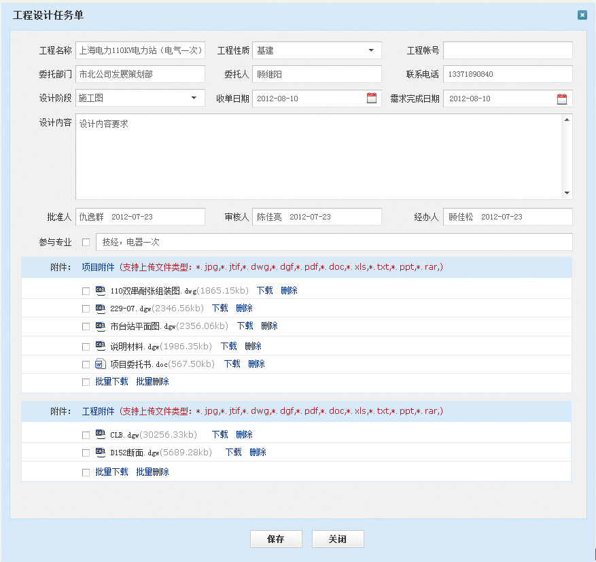596x562 pixels.
Task: Open the 设计阶段 dropdown list
Action: tap(194, 98)
